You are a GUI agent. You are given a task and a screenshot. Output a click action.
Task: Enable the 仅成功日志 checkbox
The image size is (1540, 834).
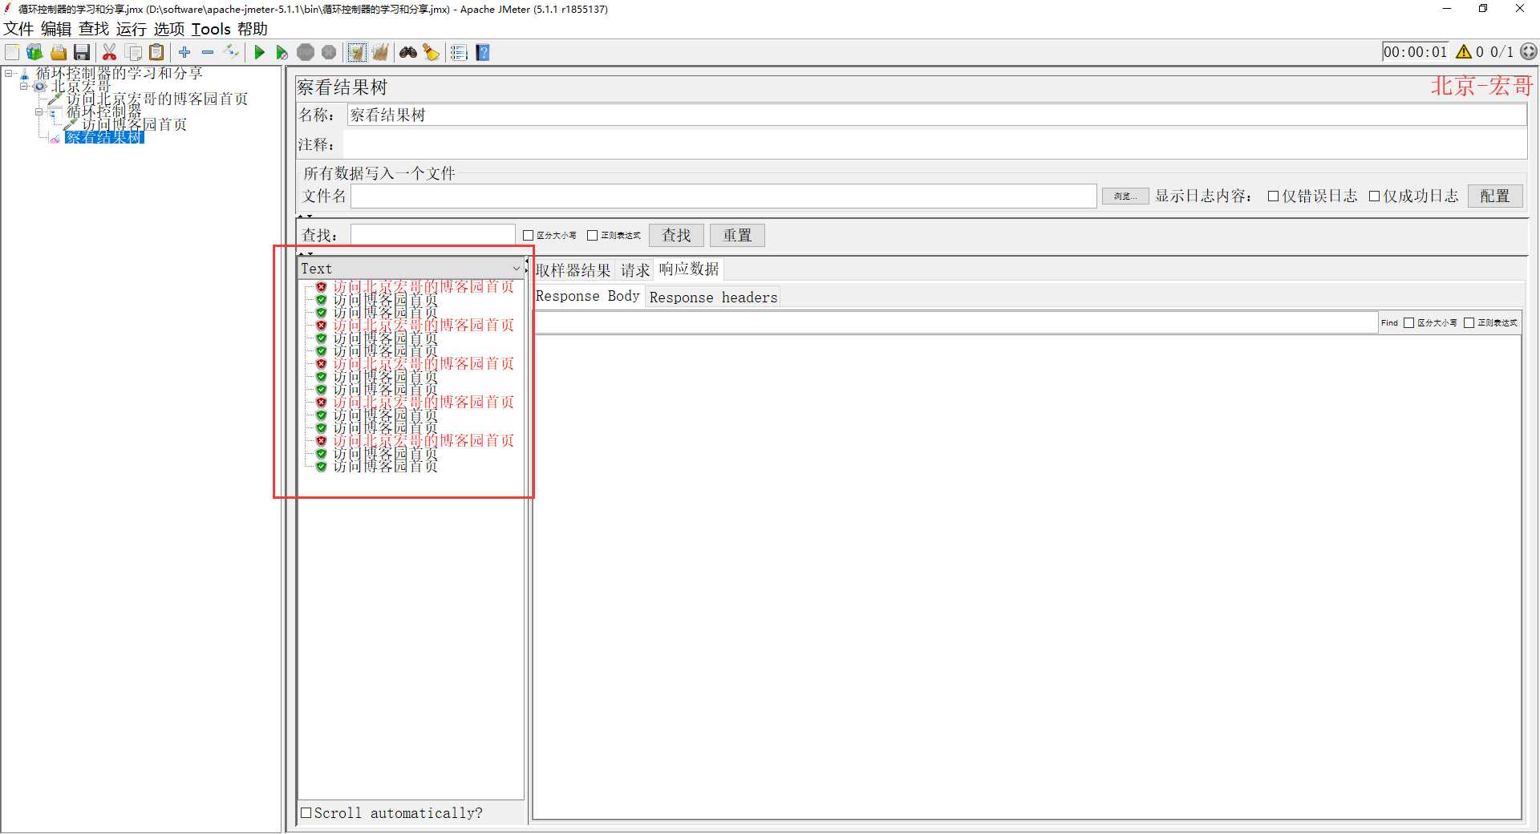1374,196
